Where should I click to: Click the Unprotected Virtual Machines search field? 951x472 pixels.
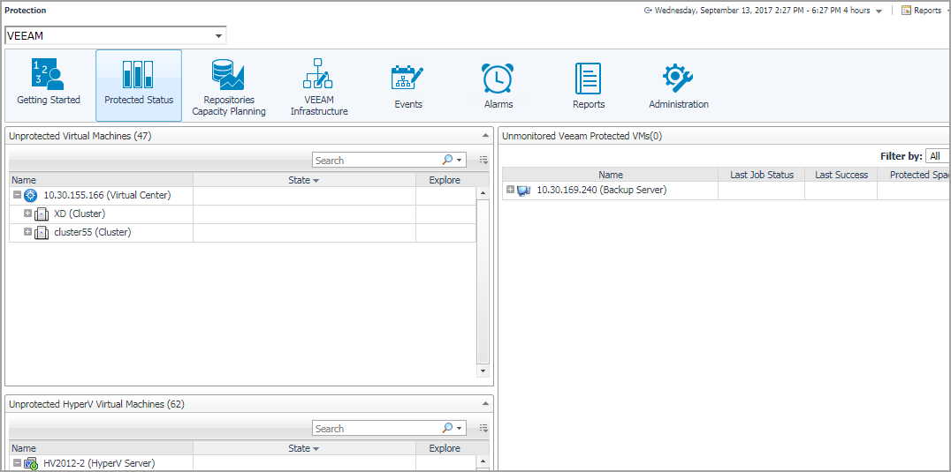click(x=377, y=161)
